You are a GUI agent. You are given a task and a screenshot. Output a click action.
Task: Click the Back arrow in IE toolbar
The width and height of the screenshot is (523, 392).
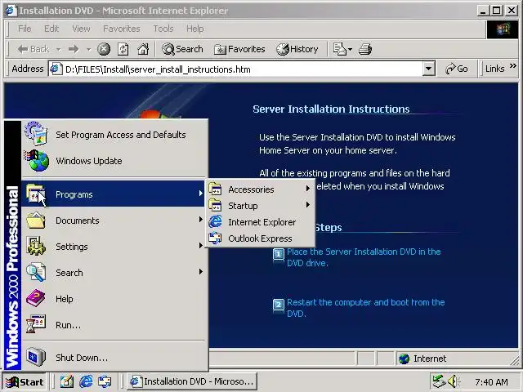pos(33,49)
